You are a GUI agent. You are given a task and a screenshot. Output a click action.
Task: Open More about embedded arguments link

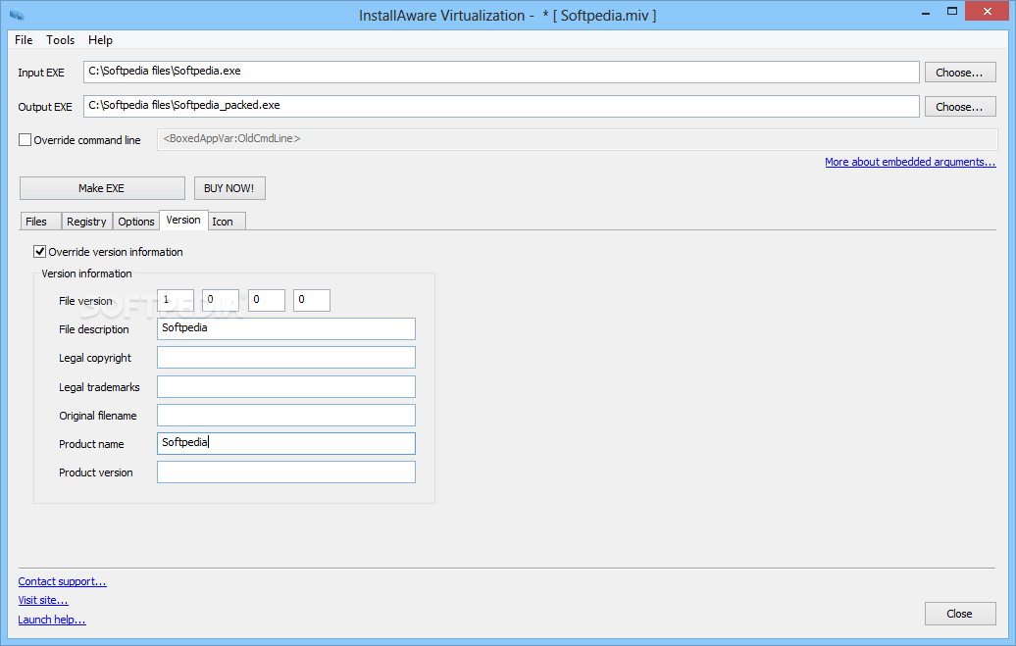tap(910, 162)
